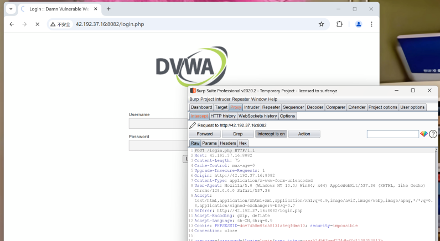Open the WebSockets history sub-tab
The height and width of the screenshot is (241, 440).
tap(257, 116)
